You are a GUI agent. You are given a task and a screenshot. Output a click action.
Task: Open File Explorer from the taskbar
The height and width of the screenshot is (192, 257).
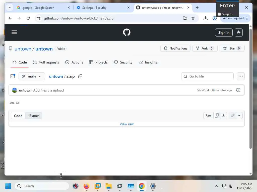point(108,186)
